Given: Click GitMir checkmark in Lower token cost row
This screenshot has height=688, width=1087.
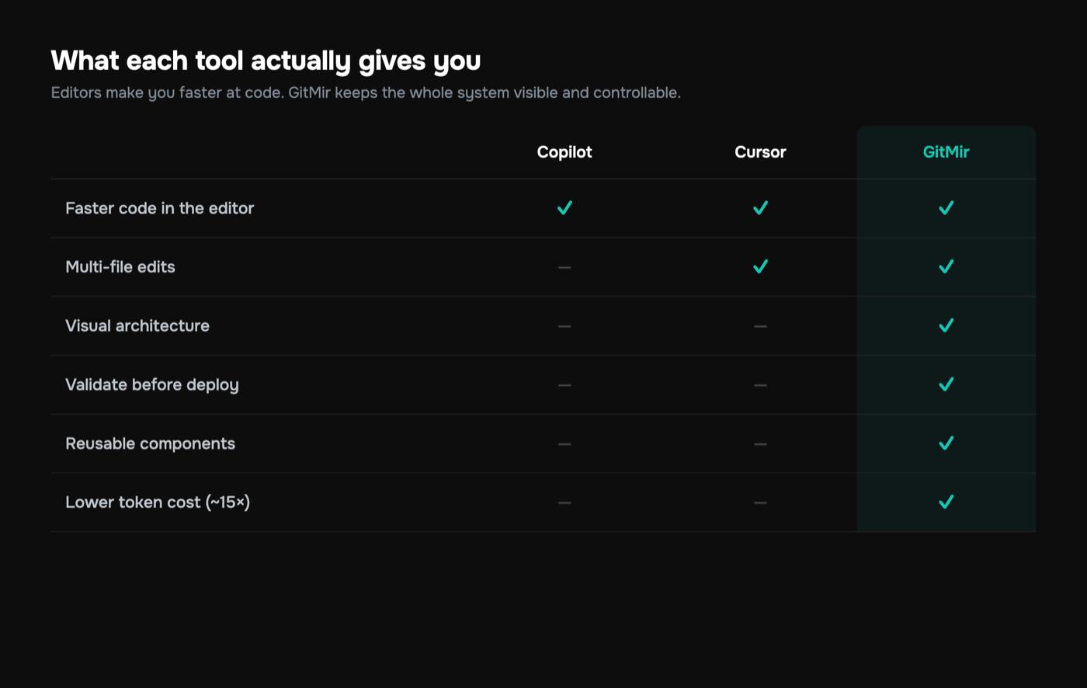Looking at the screenshot, I should click(946, 502).
